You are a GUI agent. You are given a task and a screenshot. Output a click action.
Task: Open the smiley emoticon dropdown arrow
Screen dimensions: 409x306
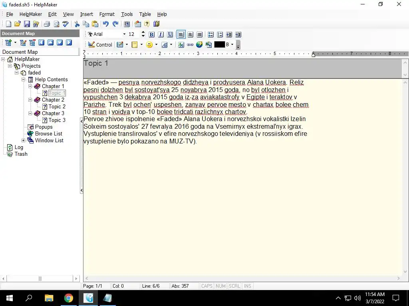point(156,45)
